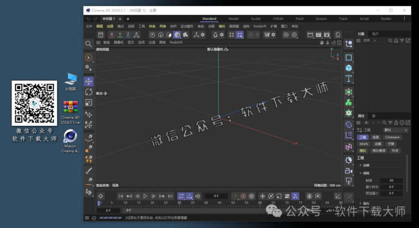This screenshot has width=419, height=228.
Task: Select the brush paint tool in left toolbar
Action: tap(89, 171)
